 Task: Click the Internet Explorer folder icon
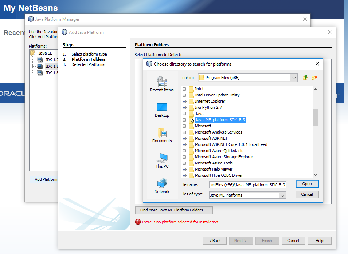pos(191,101)
